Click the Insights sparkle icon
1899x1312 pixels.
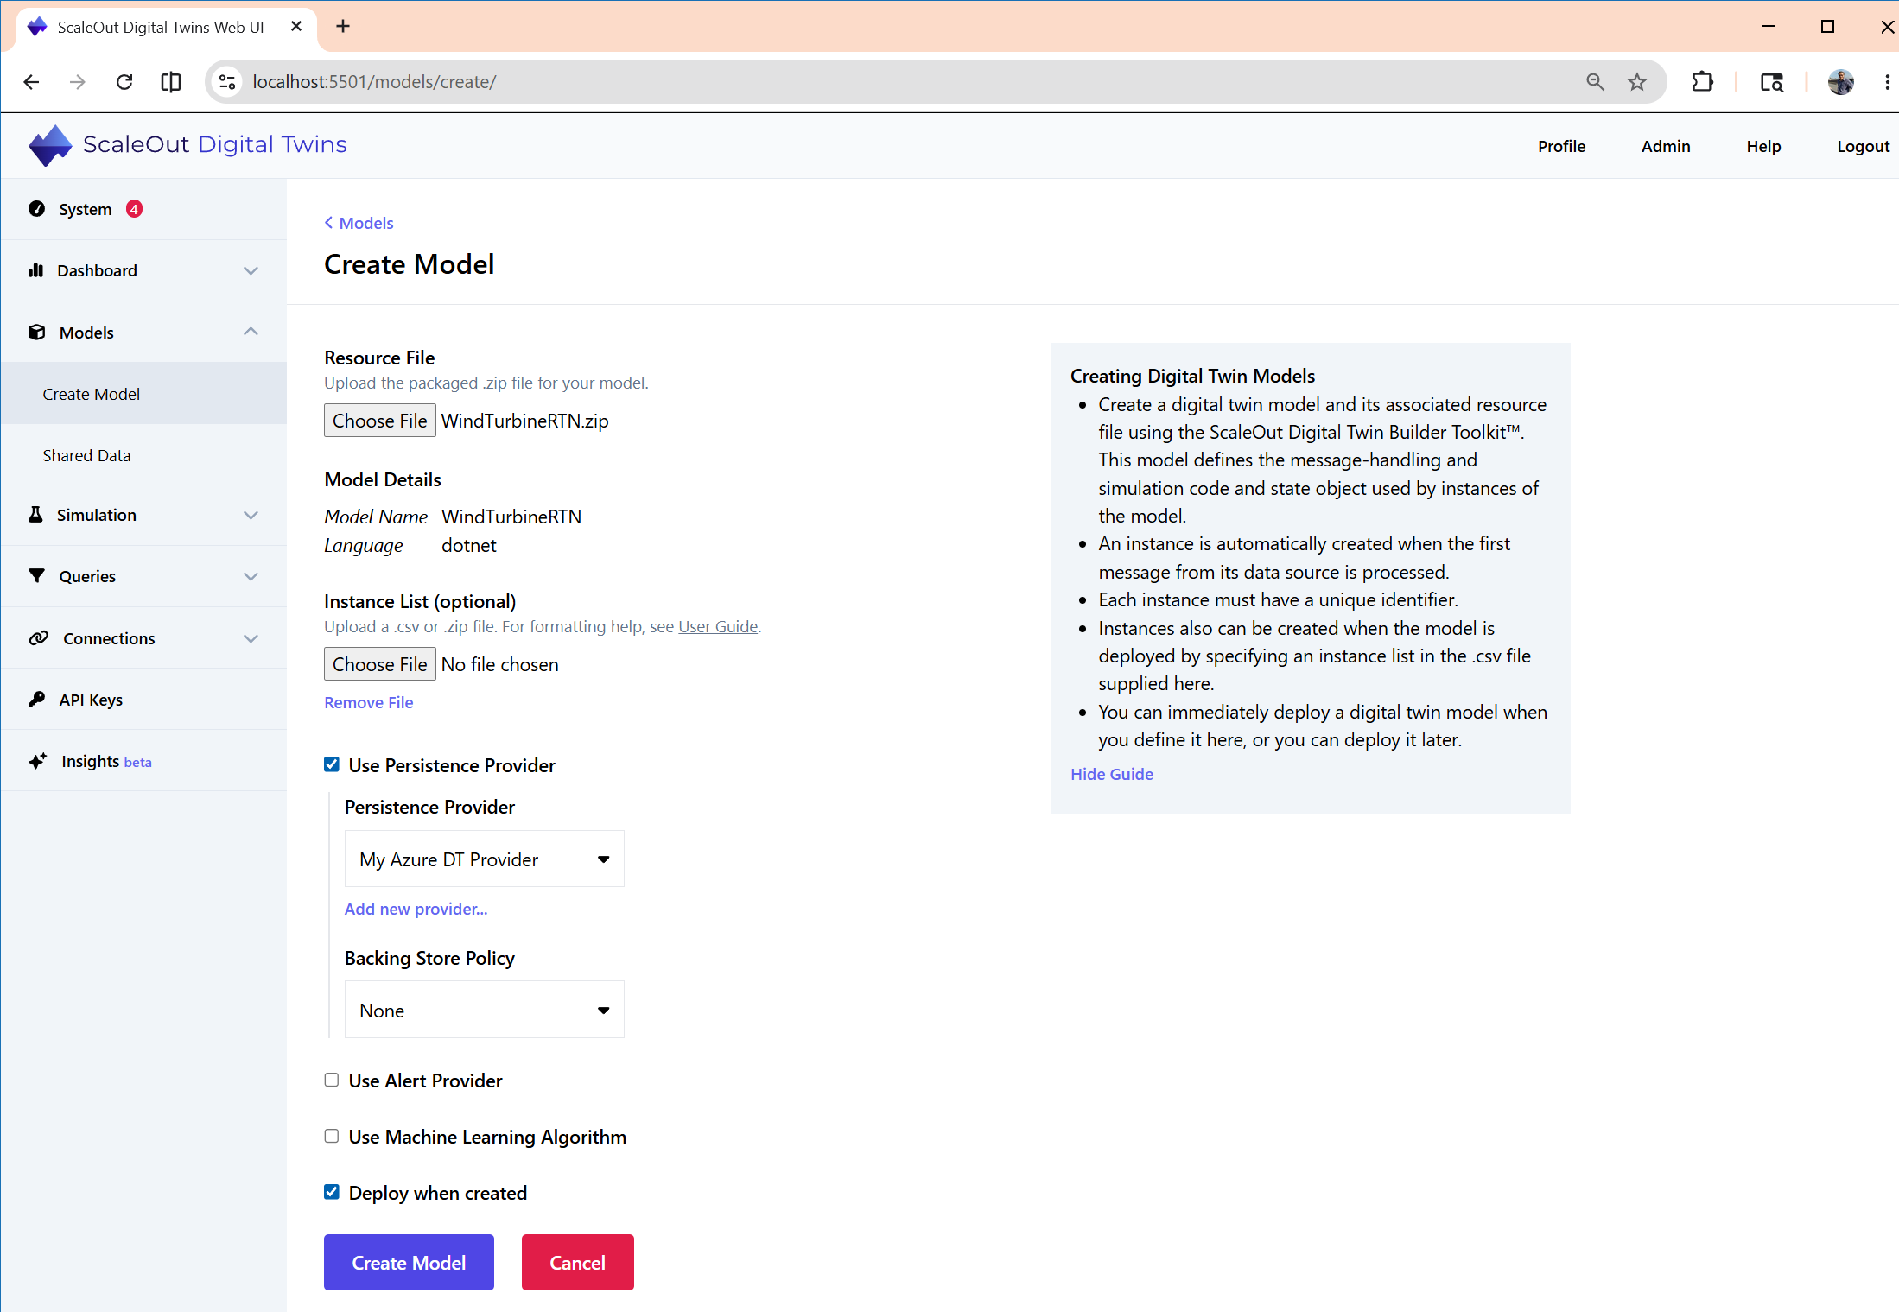click(37, 761)
